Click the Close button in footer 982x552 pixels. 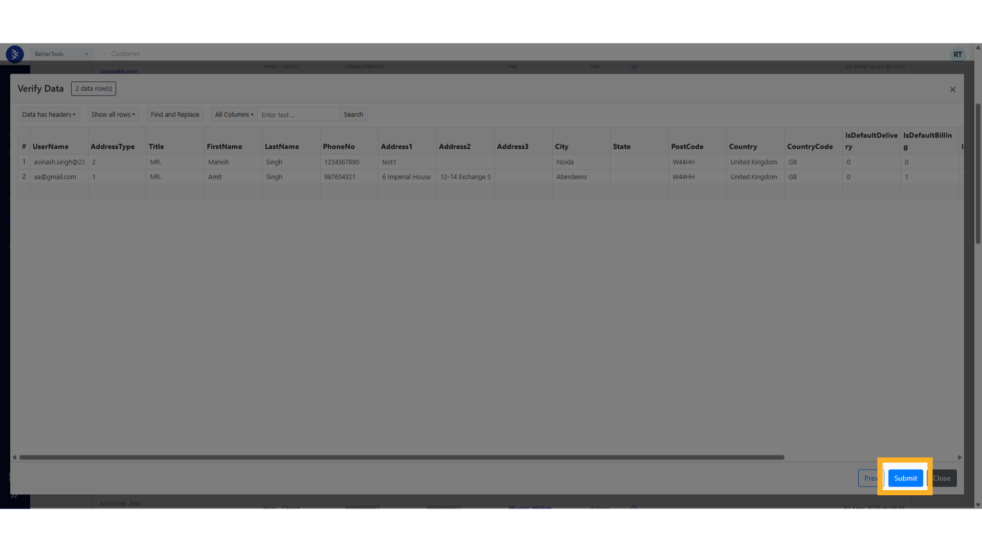[x=942, y=478]
